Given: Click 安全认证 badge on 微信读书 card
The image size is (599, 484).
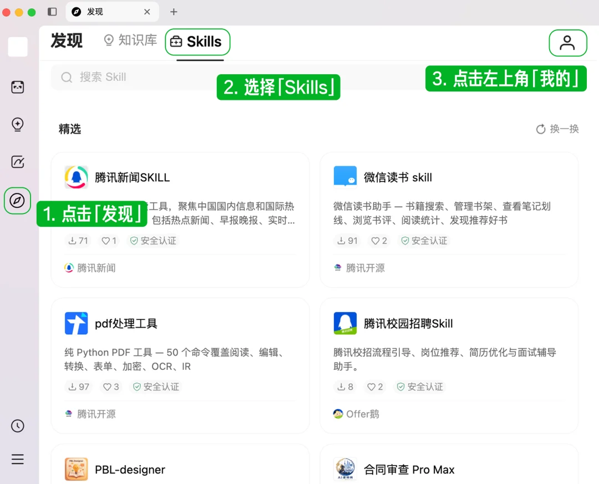Looking at the screenshot, I should click(424, 241).
